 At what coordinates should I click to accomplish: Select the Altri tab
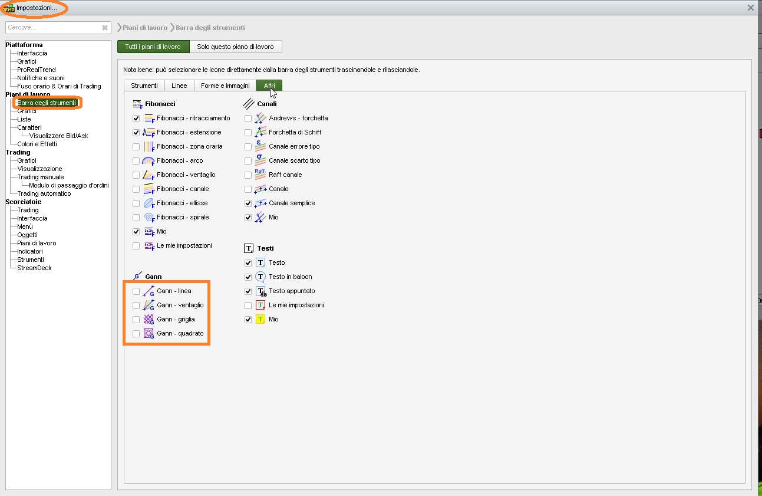pyautogui.click(x=269, y=86)
